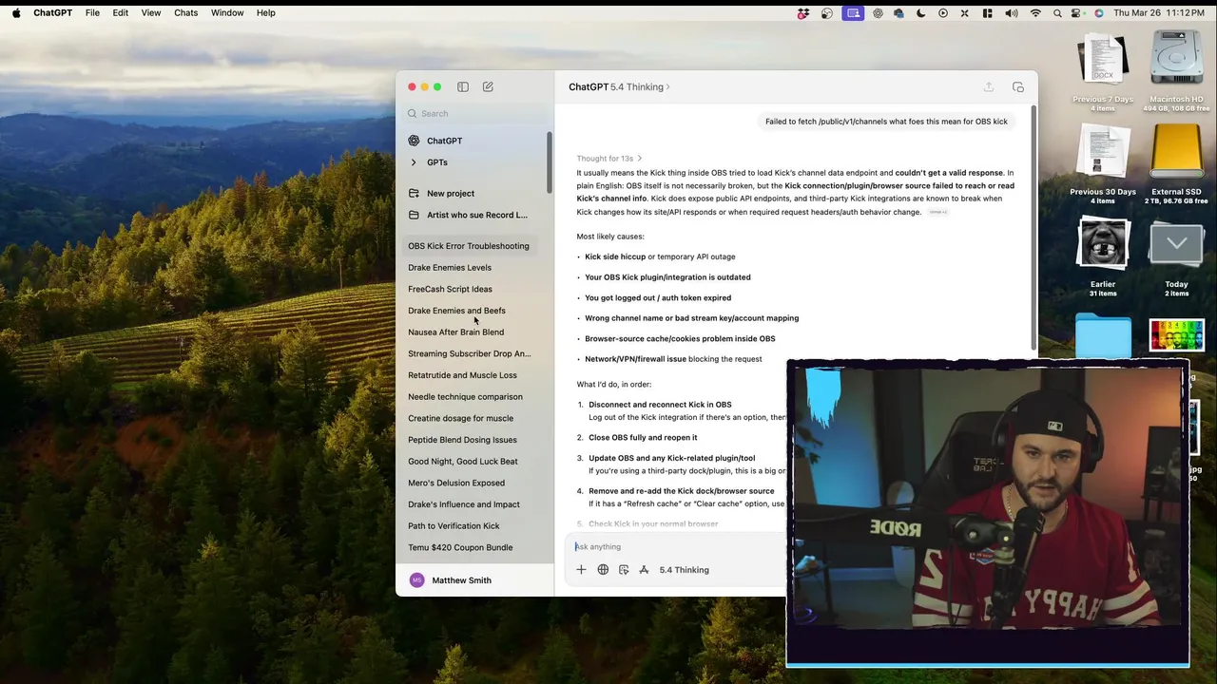Toggle the sidebar panel icon

463,86
